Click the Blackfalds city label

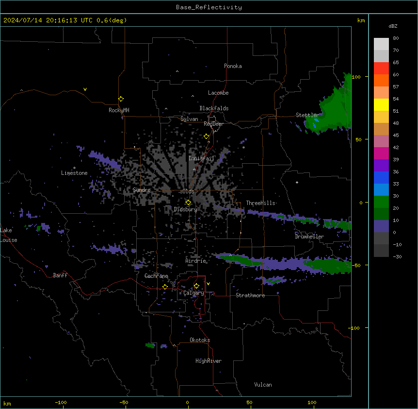(214, 108)
